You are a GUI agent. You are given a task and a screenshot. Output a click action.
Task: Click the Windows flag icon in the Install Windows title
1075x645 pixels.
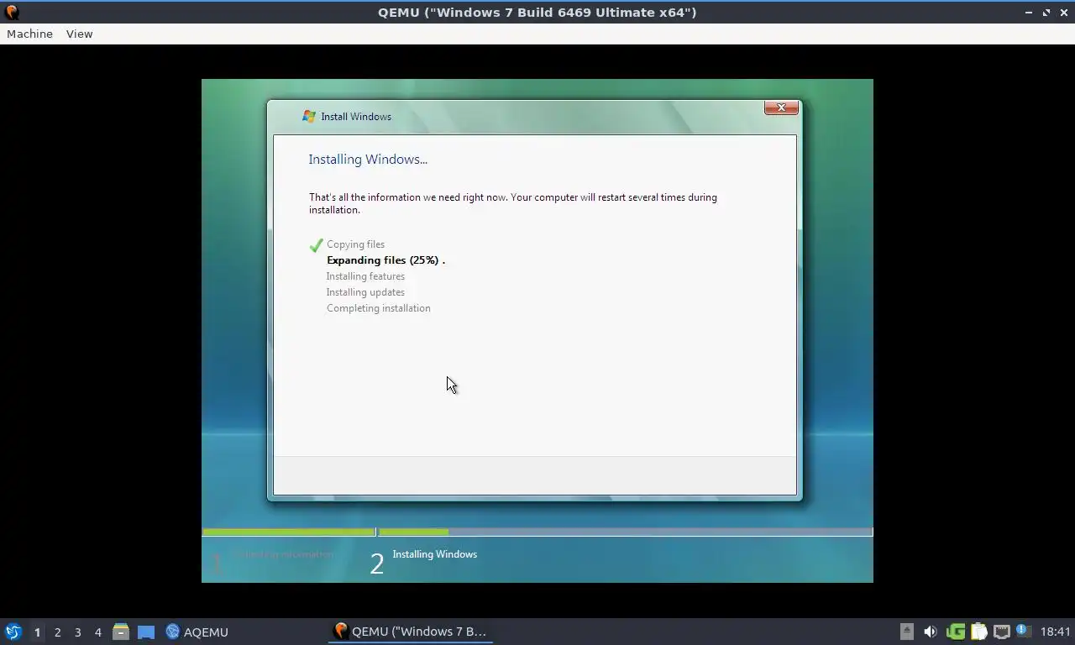(309, 117)
